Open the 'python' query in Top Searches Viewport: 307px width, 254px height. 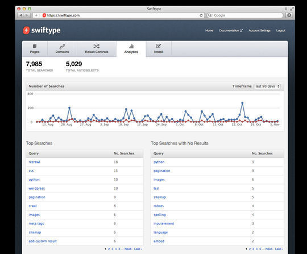pyautogui.click(x=34, y=179)
